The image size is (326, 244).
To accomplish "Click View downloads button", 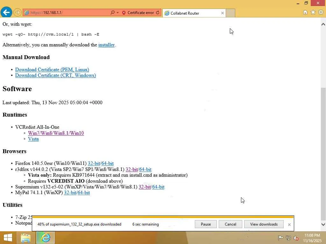I will click(264, 224).
